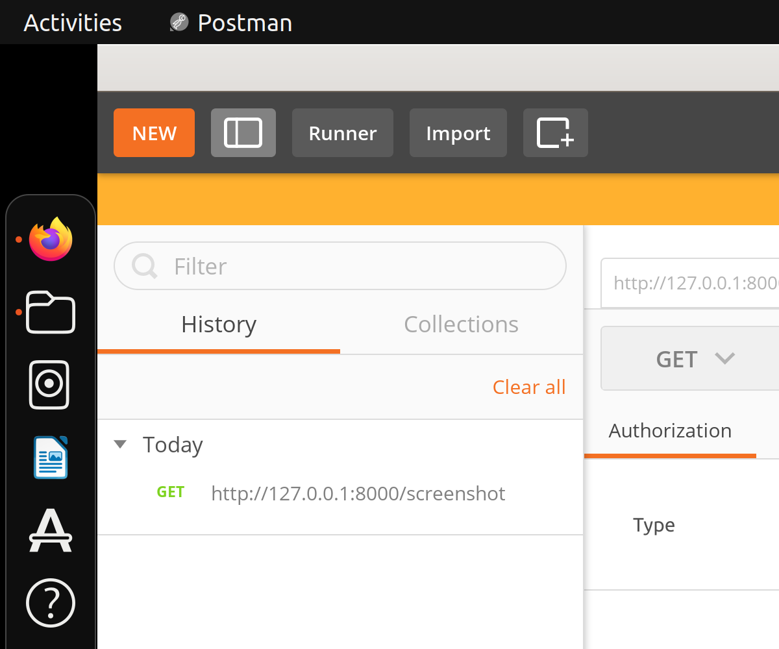
Task: Switch to the Collections tab
Action: 461,324
